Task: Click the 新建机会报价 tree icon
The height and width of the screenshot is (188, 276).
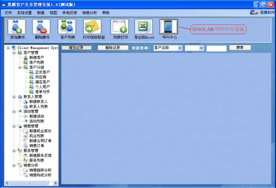Action: pos(26,131)
